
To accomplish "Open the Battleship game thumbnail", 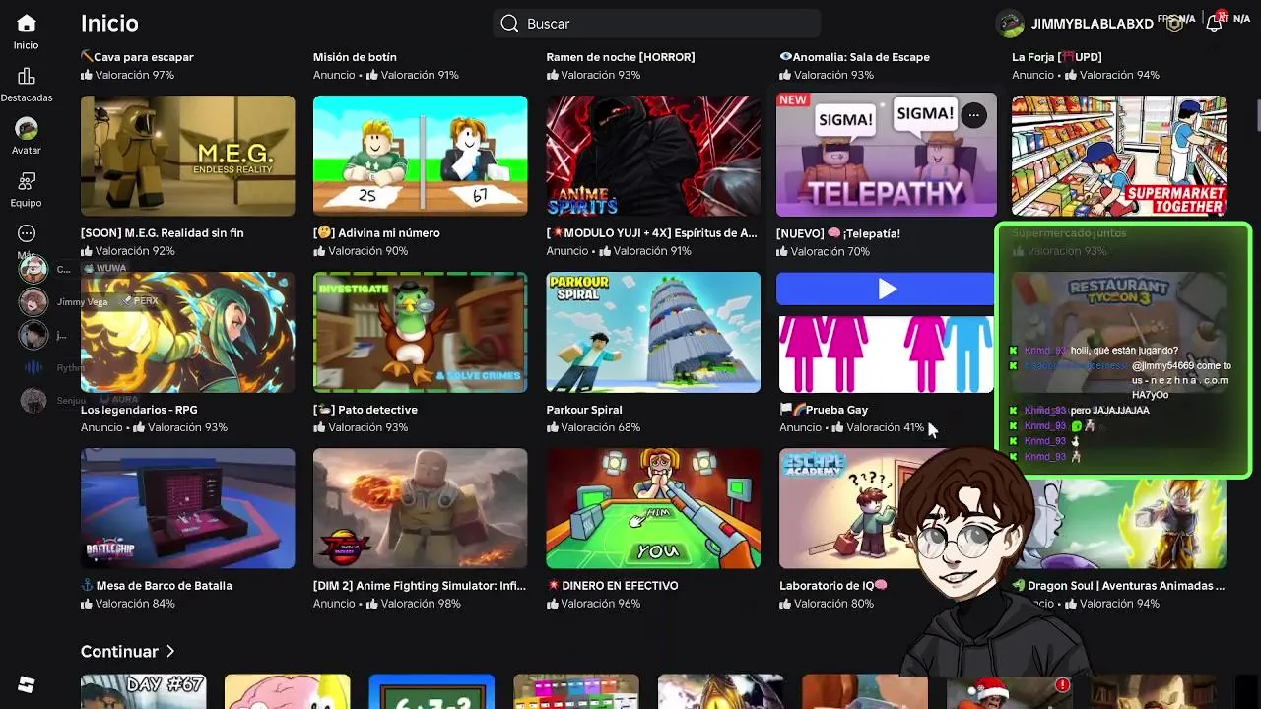I will (x=187, y=508).
